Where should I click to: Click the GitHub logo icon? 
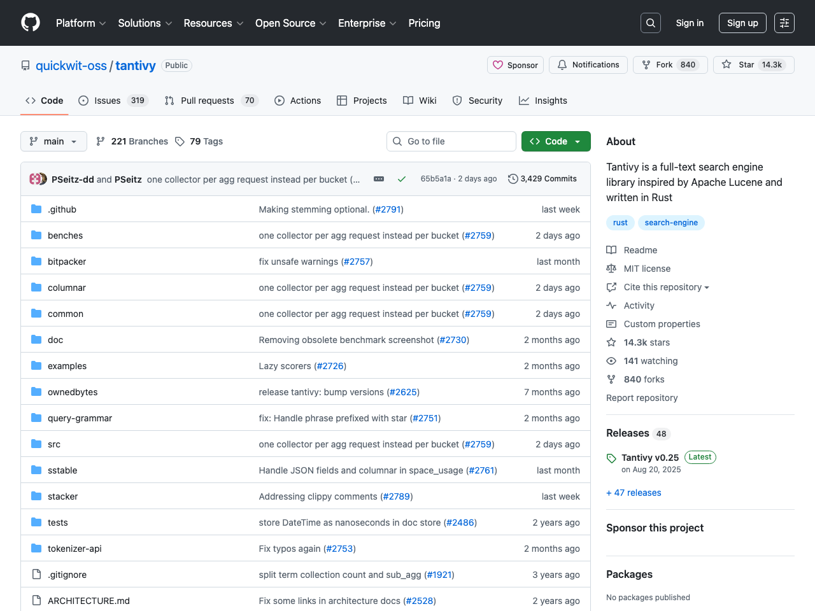[31, 23]
